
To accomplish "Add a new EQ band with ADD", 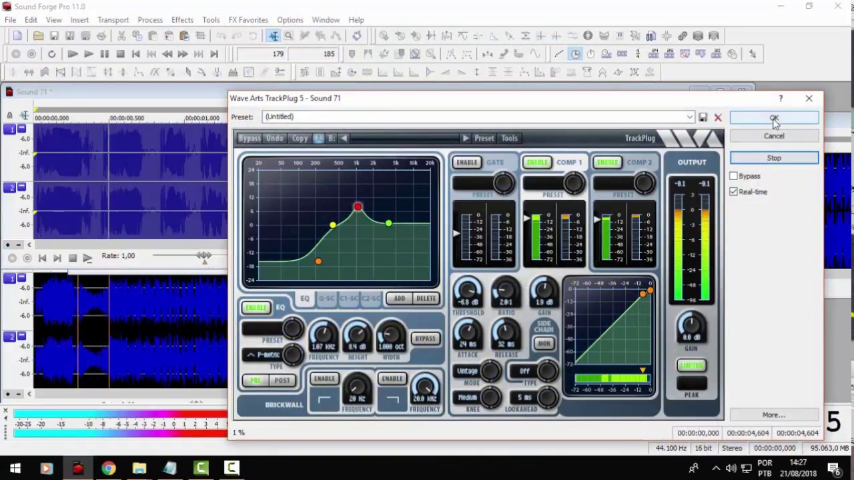I will pos(399,299).
